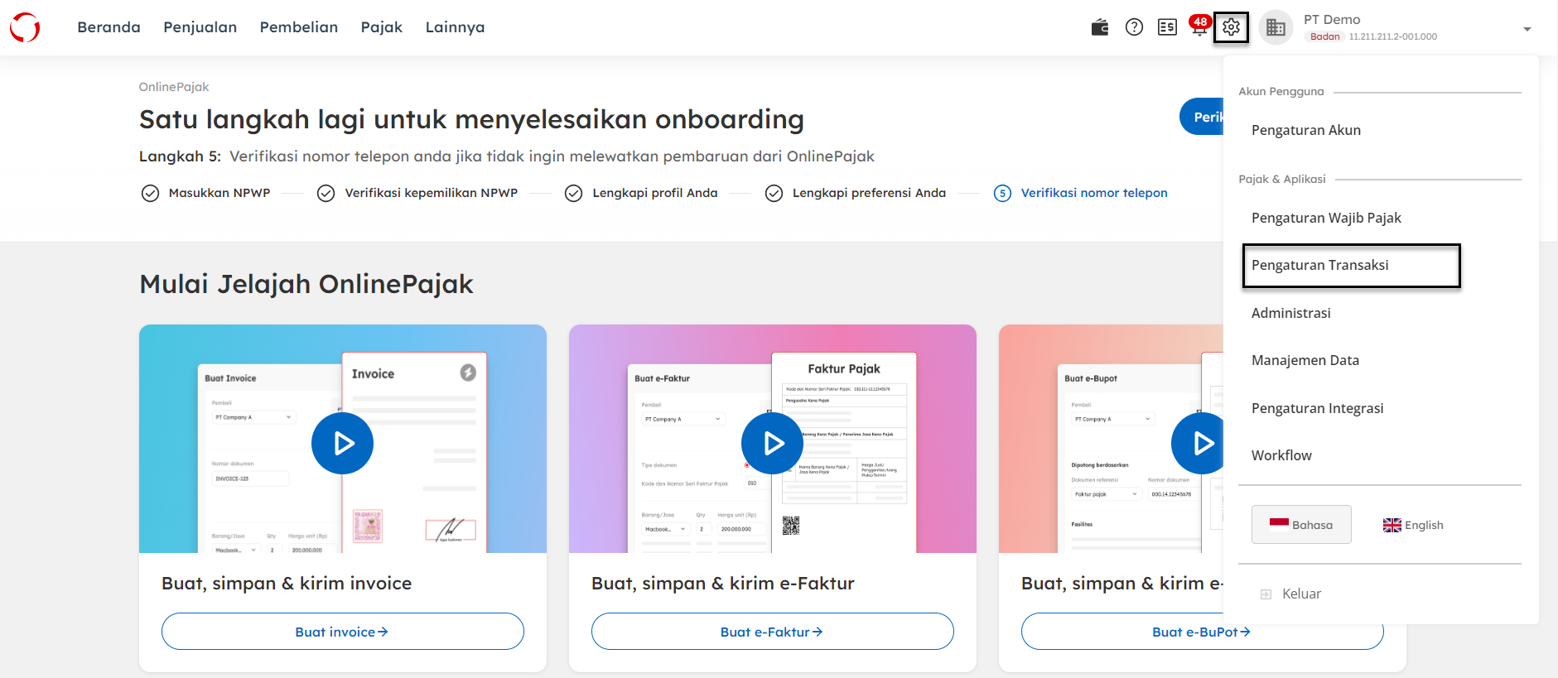Click the Buat e-Faktur button
Image resolution: width=1558 pixels, height=678 pixels.
coord(772,632)
